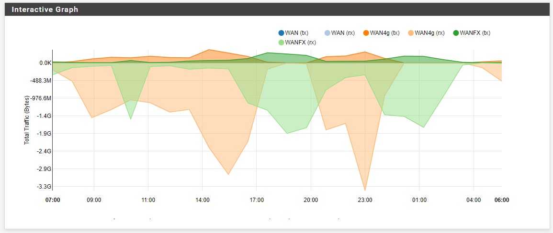This screenshot has height=233, width=553.
Task: Toggle the WANFX (tx) legend text
Action: pyautogui.click(x=475, y=33)
